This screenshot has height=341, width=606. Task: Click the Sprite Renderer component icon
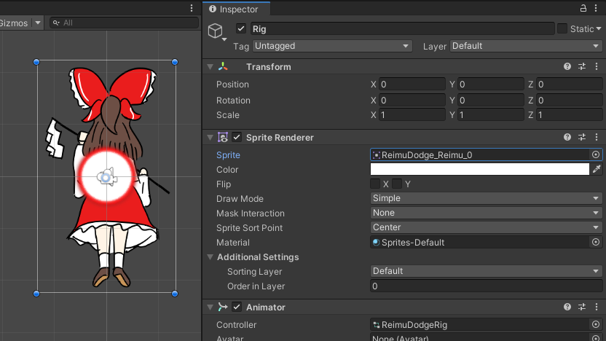pyautogui.click(x=223, y=137)
